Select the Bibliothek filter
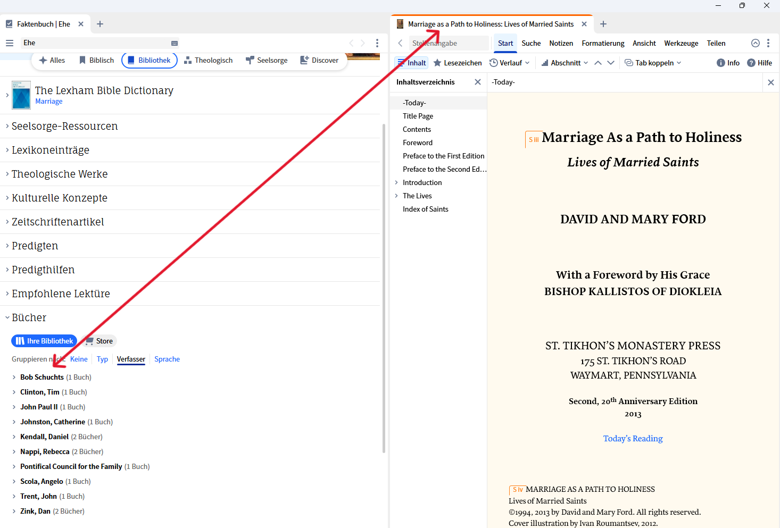The image size is (780, 528). point(150,60)
